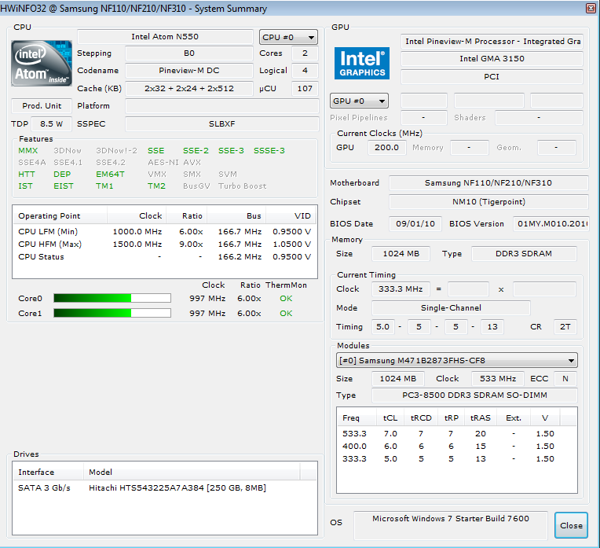Click the Cores count 2 field

pyautogui.click(x=305, y=53)
